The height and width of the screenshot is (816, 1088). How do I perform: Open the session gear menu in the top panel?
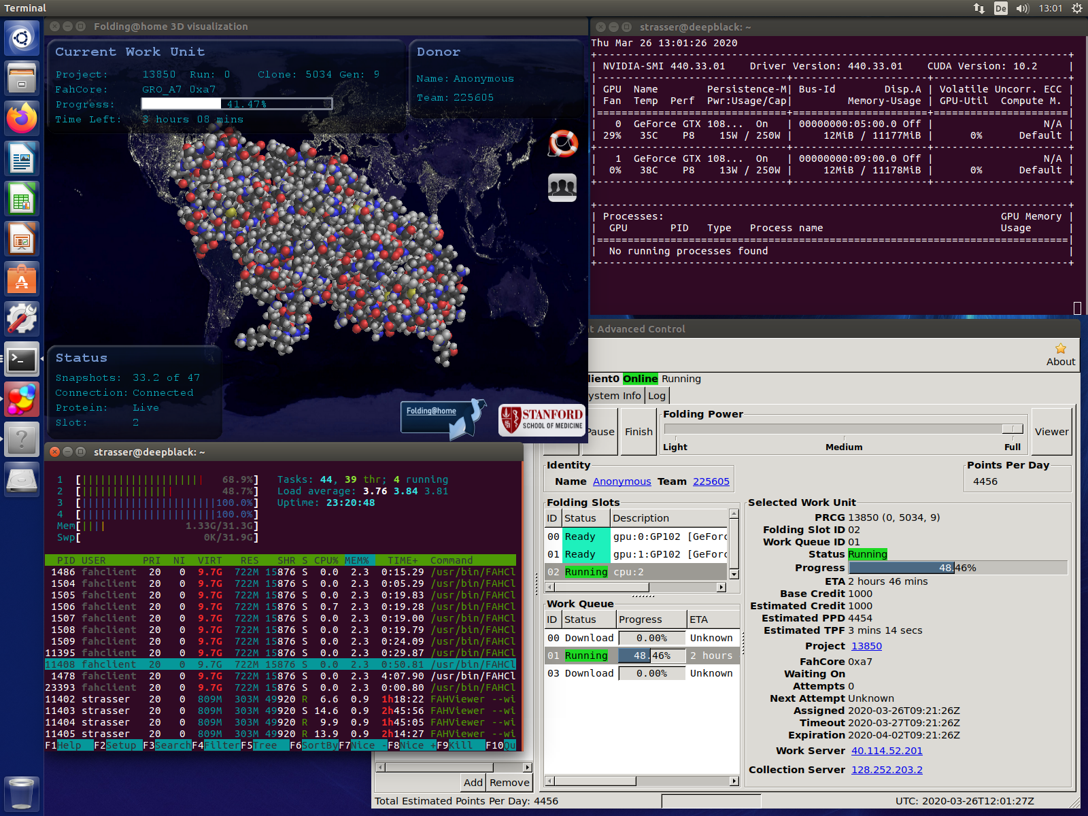tap(1077, 8)
